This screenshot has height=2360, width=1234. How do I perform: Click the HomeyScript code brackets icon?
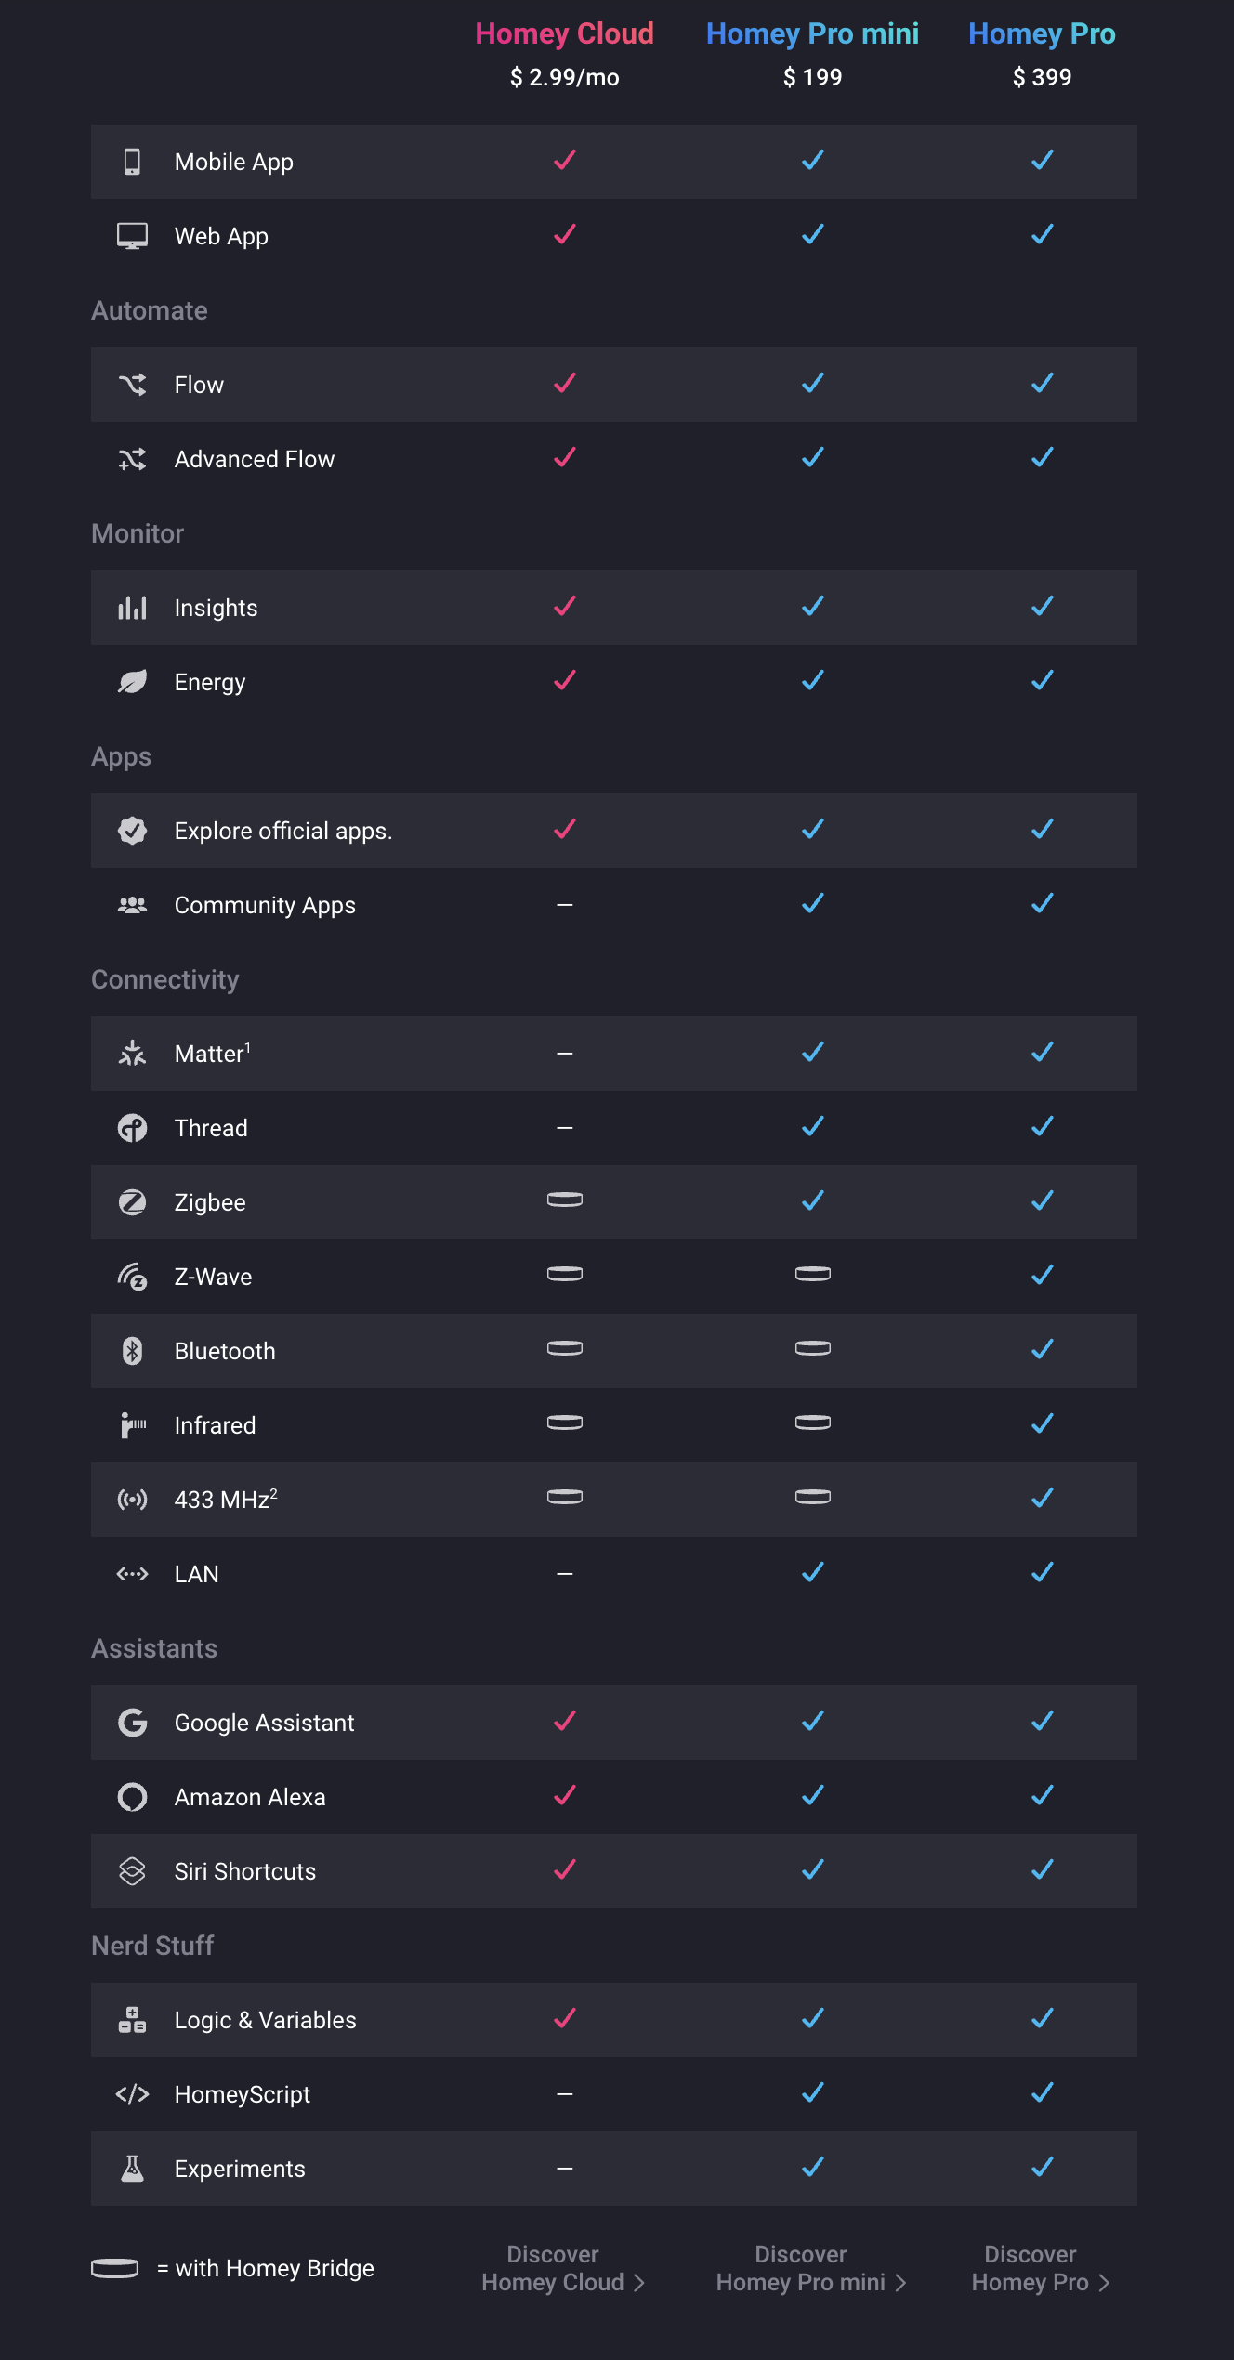[x=132, y=2094]
